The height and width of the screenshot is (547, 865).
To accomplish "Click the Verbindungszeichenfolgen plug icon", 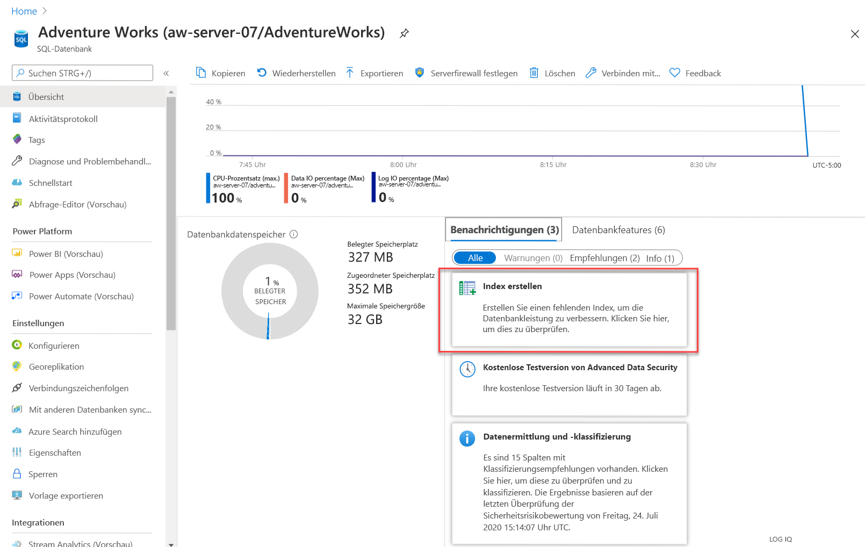I will (x=17, y=387).
